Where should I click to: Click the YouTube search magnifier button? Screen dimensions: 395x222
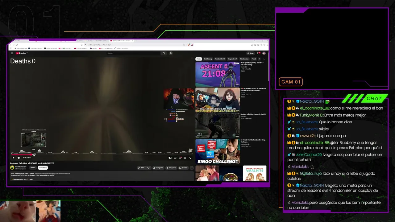(164, 53)
